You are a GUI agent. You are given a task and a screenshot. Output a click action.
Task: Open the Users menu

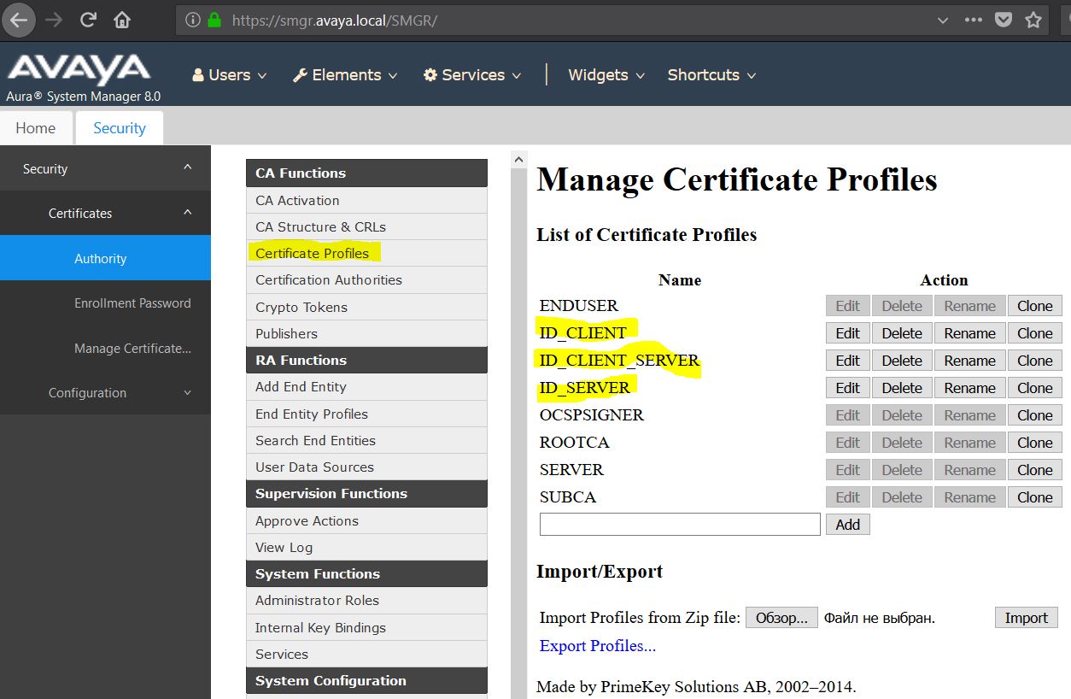click(x=229, y=75)
